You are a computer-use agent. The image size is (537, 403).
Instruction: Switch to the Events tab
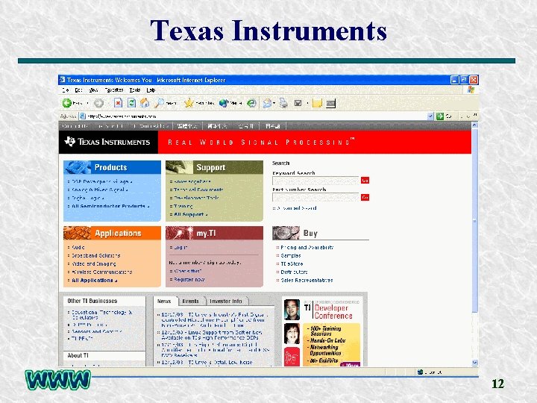pos(190,302)
